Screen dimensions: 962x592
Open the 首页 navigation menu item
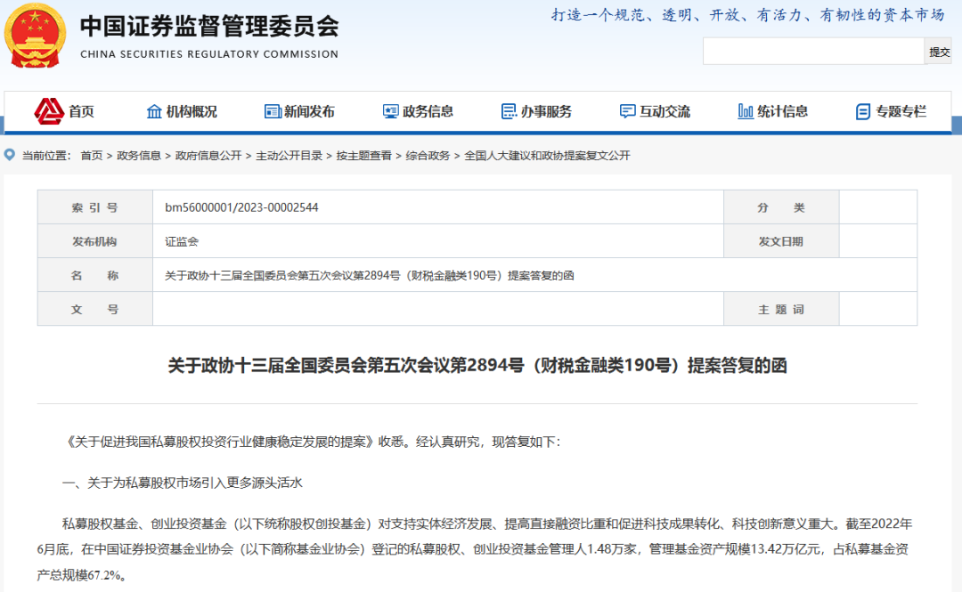coord(81,111)
